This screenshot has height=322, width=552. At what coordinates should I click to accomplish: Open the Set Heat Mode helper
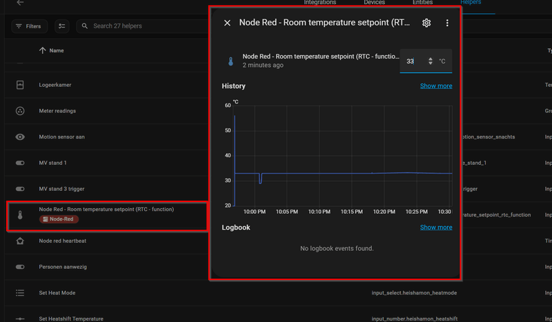(57, 293)
